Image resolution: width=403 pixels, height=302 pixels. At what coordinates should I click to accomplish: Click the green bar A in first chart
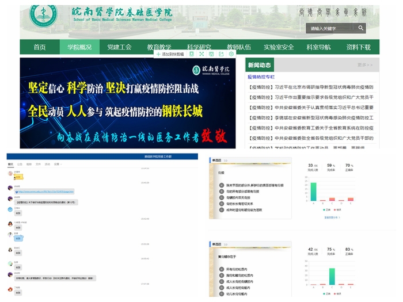click(314, 191)
